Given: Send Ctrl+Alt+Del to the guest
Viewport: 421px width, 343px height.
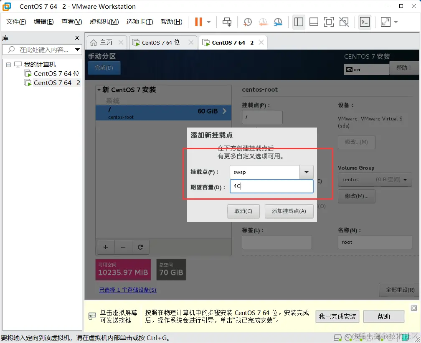Looking at the screenshot, I should tap(227, 22).
